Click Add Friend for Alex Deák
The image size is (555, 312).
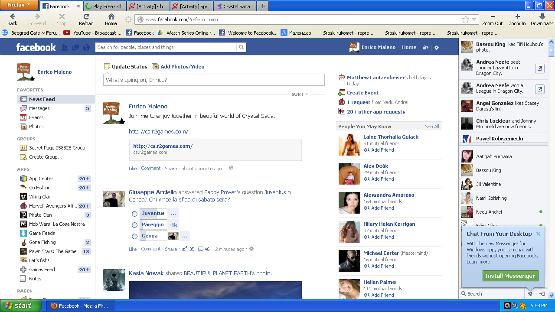(382, 179)
